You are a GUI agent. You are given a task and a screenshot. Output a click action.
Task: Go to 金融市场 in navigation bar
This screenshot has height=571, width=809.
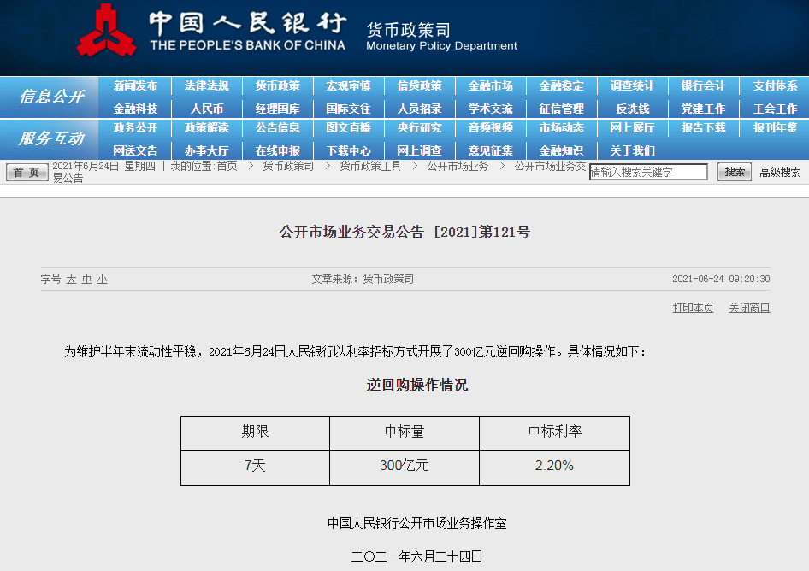point(490,86)
